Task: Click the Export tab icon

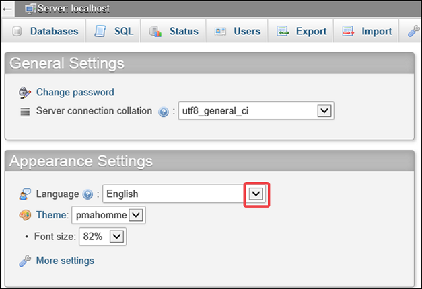Action: 283,32
